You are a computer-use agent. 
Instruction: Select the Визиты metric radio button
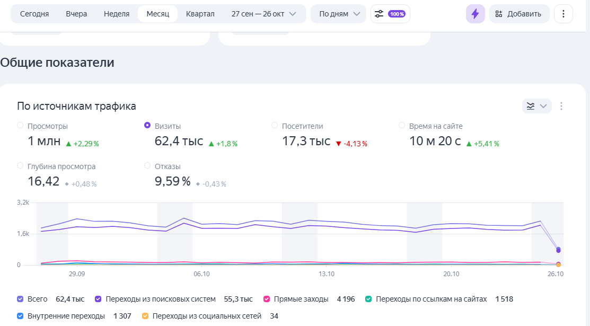pos(147,125)
